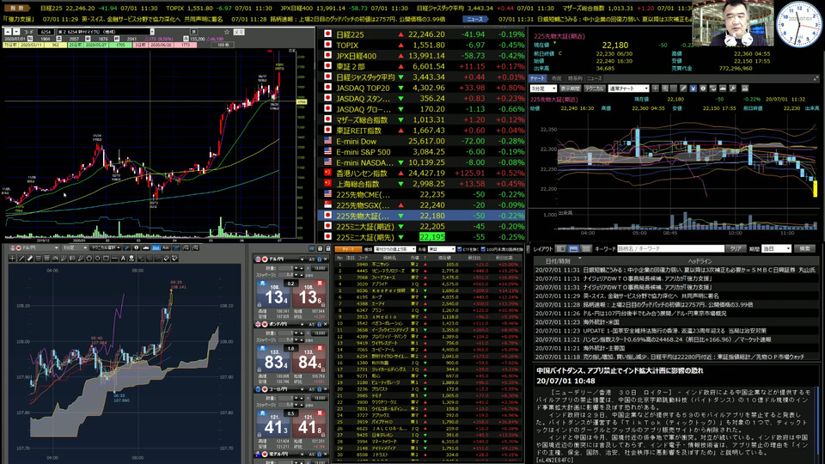Screen dimensions: 825x464
Task: Toggle the ETFを除く checkbox in ranking panel
Action: coord(459,249)
